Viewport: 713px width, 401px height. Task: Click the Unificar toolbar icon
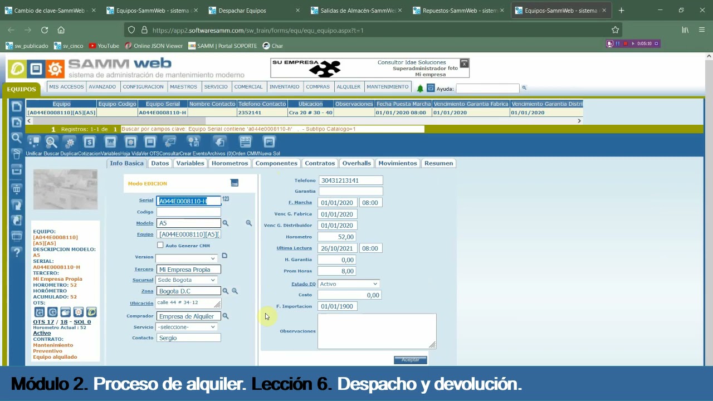tap(35, 142)
